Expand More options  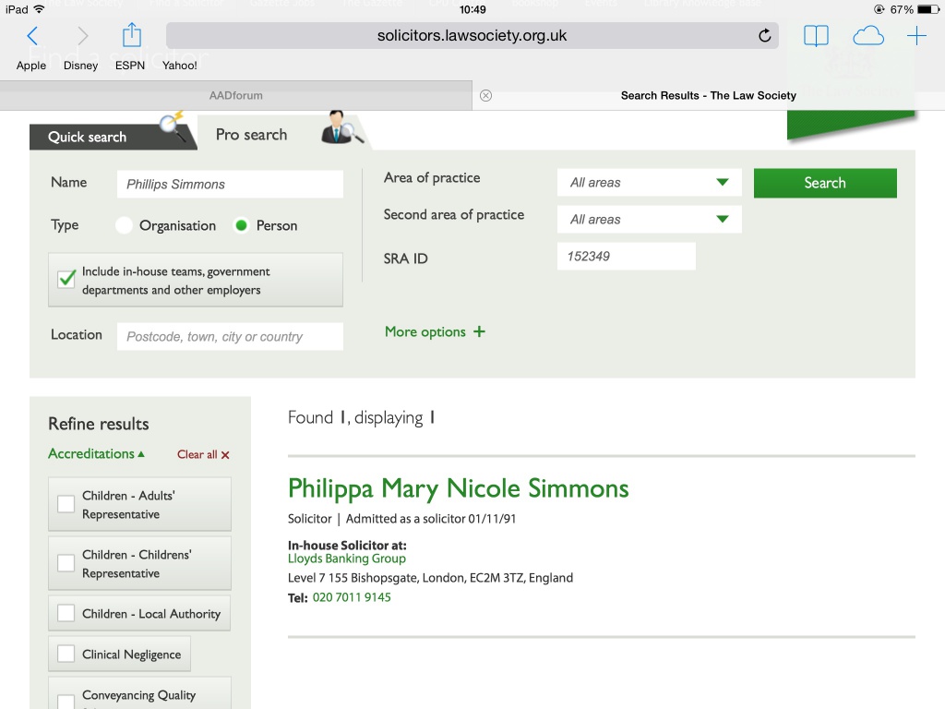435,332
